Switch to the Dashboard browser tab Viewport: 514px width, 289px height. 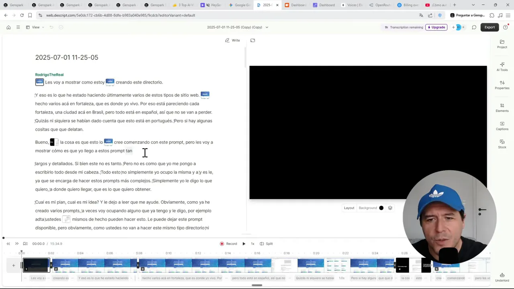coord(298,5)
